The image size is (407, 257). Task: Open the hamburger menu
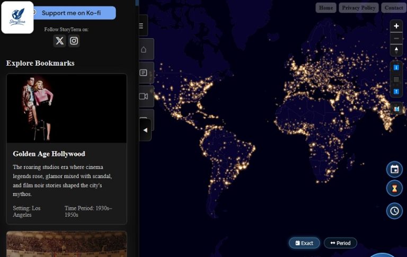(141, 25)
